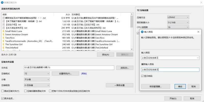Open the CPU 线程数 dropdown

click(x=178, y=27)
